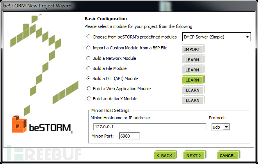Viewport: 258px width, 164px height.
Task: Pick the 'Build a File Module' radio
Action: 89,68
